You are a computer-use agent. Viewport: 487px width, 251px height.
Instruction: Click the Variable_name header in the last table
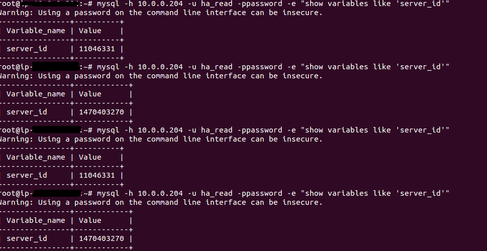pyautogui.click(x=36, y=220)
